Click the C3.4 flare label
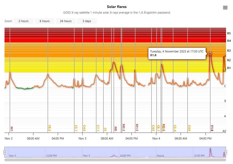Viewport: 233px width, 164px height. [175, 128]
